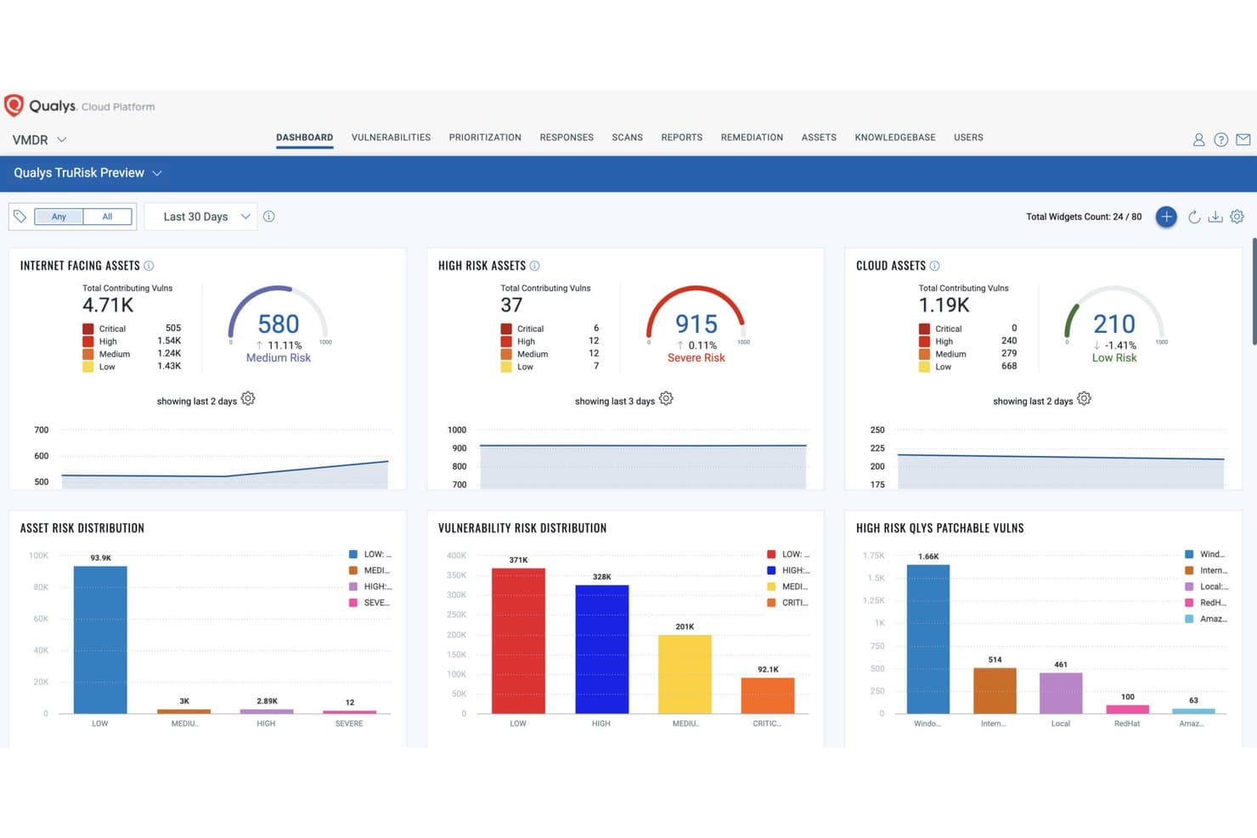
Task: Click info icon next to Cloud Assets
Action: pyautogui.click(x=934, y=266)
